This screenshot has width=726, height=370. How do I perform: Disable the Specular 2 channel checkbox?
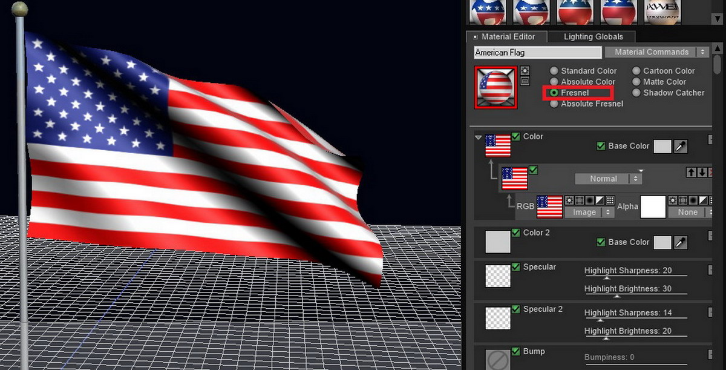[515, 309]
